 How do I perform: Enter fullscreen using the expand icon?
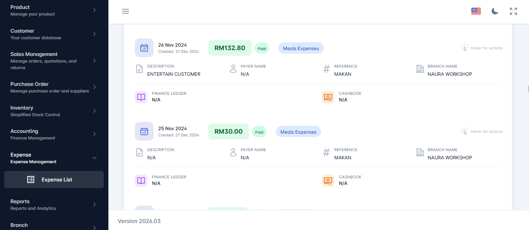point(513,11)
